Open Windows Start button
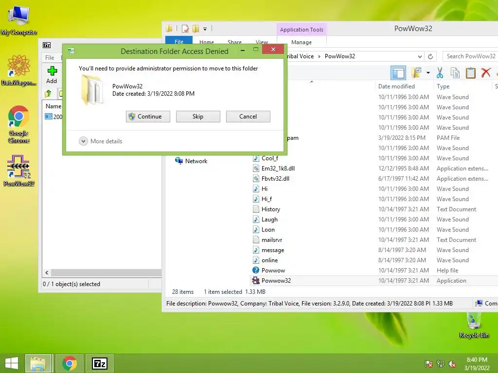498x373 pixels. click(x=12, y=363)
